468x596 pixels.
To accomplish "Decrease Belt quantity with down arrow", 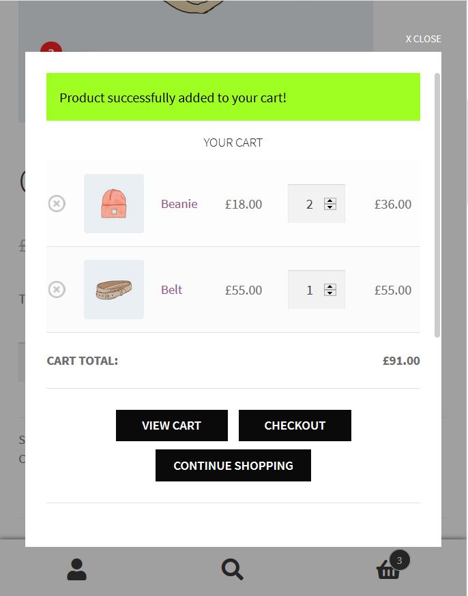I will (330, 293).
